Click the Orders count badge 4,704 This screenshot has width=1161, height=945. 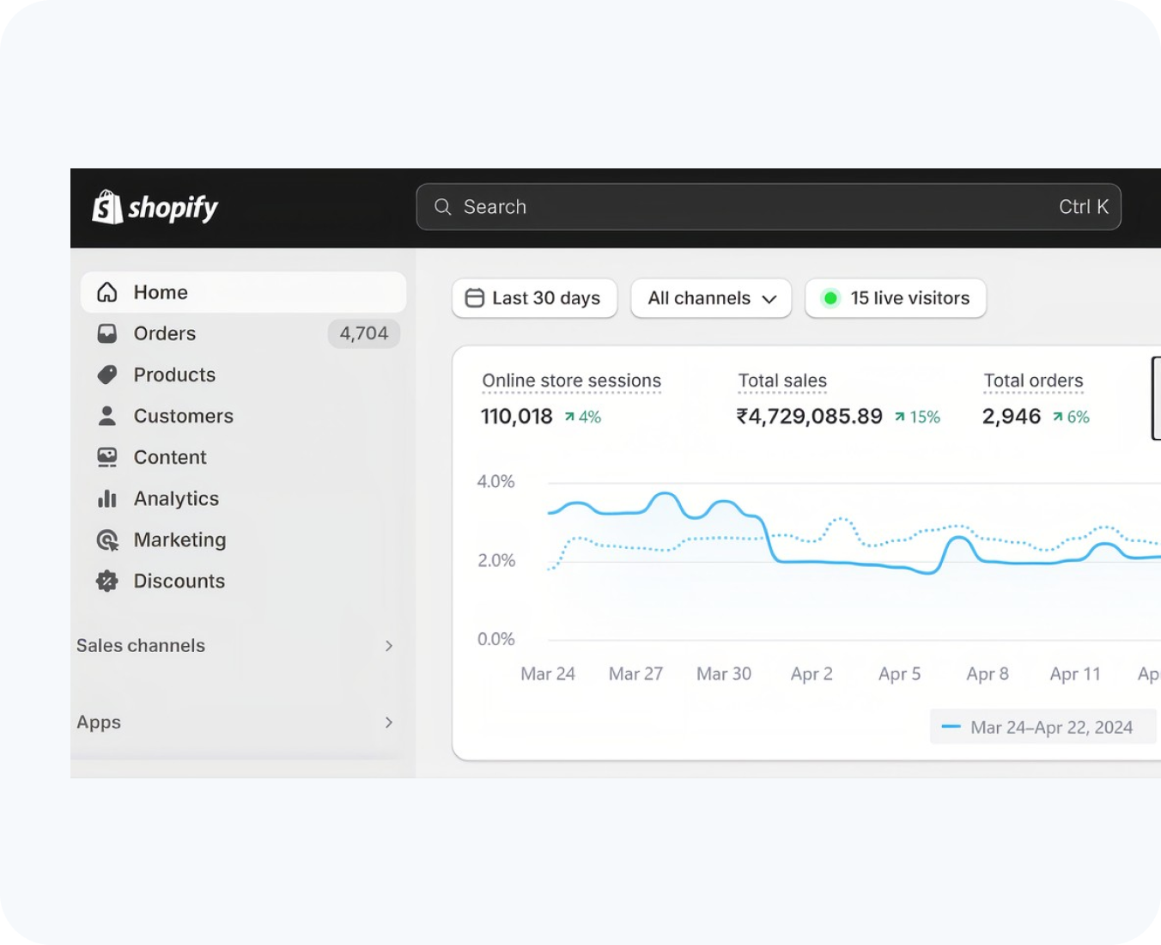point(364,333)
